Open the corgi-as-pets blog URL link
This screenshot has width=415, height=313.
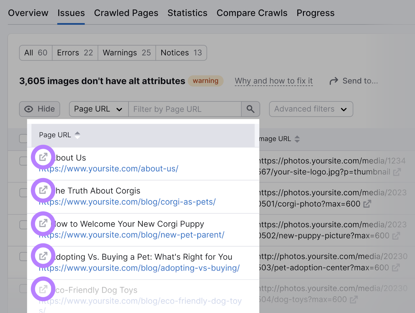(127, 202)
